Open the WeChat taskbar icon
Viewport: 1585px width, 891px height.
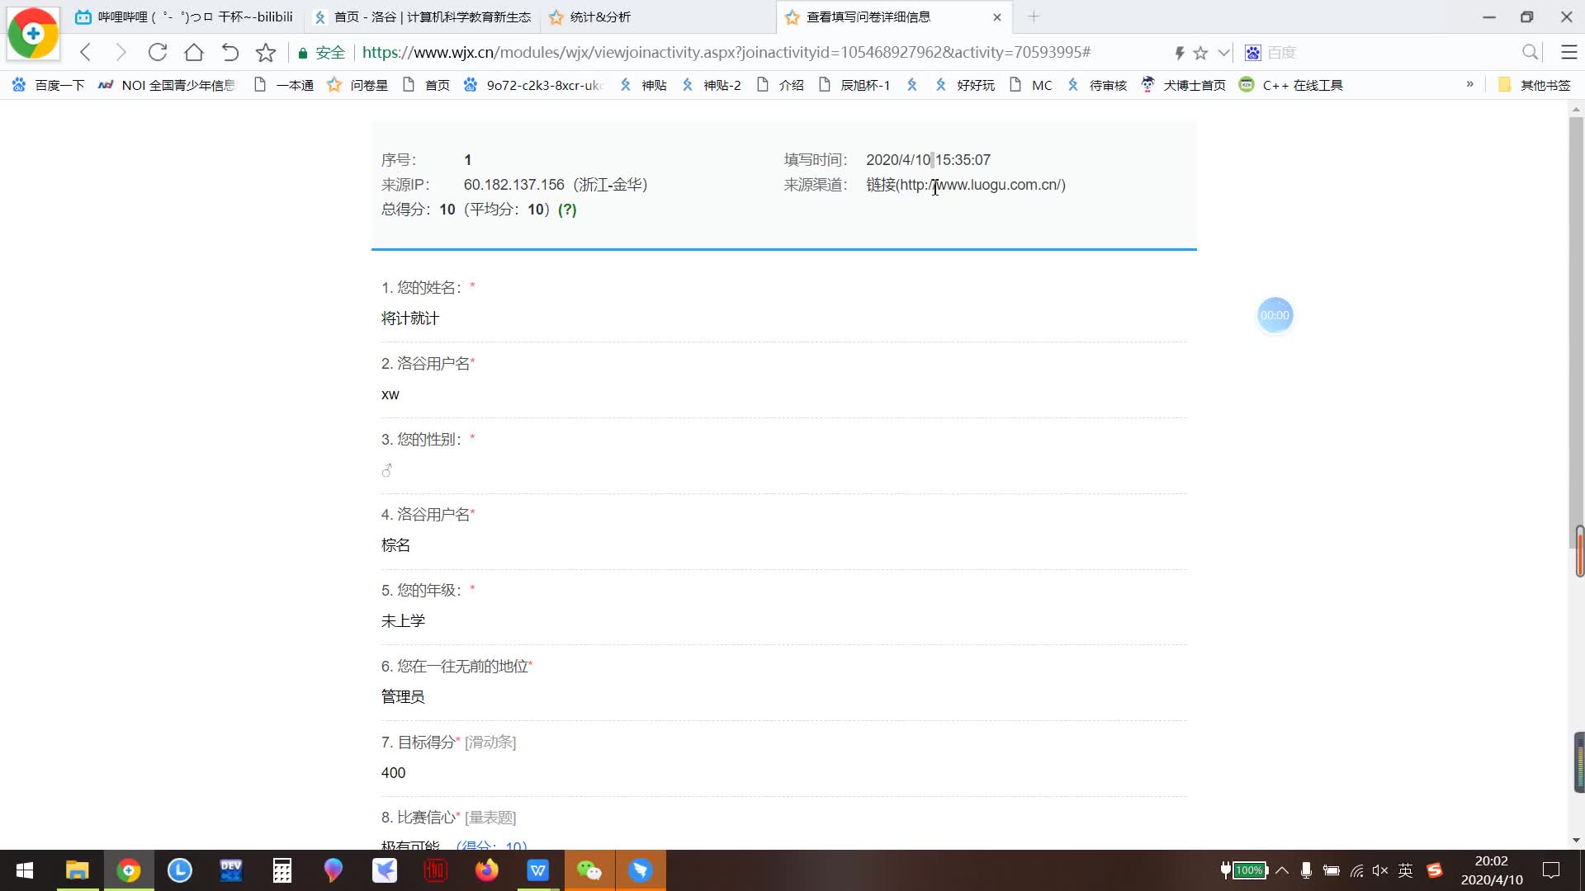589,870
